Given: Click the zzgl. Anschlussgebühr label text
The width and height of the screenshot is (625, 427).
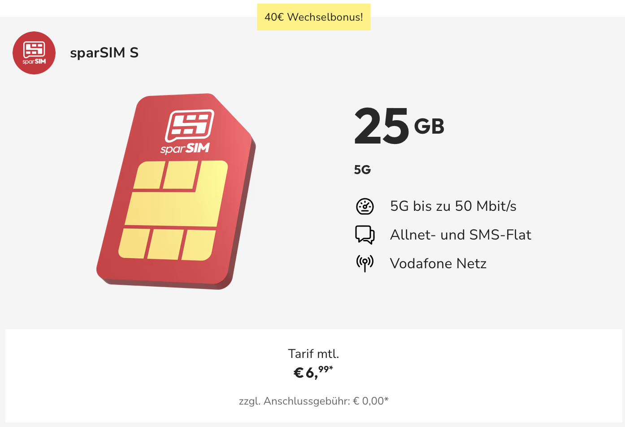Looking at the screenshot, I should point(295,401).
